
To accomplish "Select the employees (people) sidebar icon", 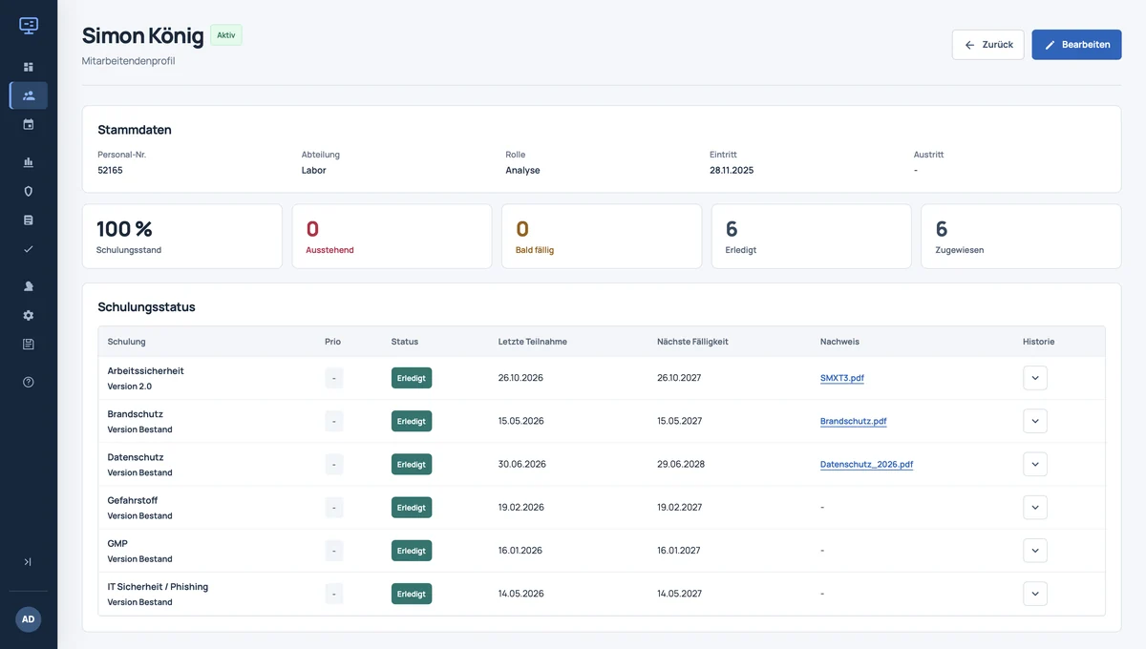I will [x=29, y=95].
